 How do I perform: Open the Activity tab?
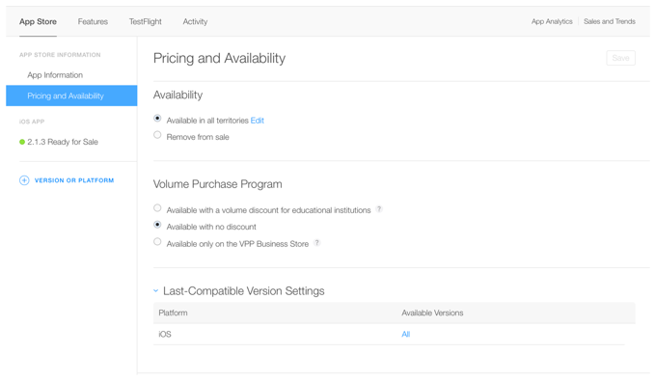[x=195, y=21]
